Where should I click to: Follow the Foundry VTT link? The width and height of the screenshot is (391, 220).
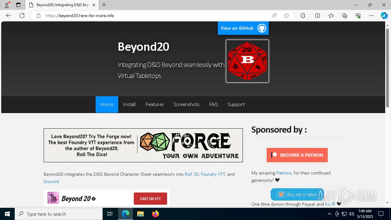(x=213, y=174)
